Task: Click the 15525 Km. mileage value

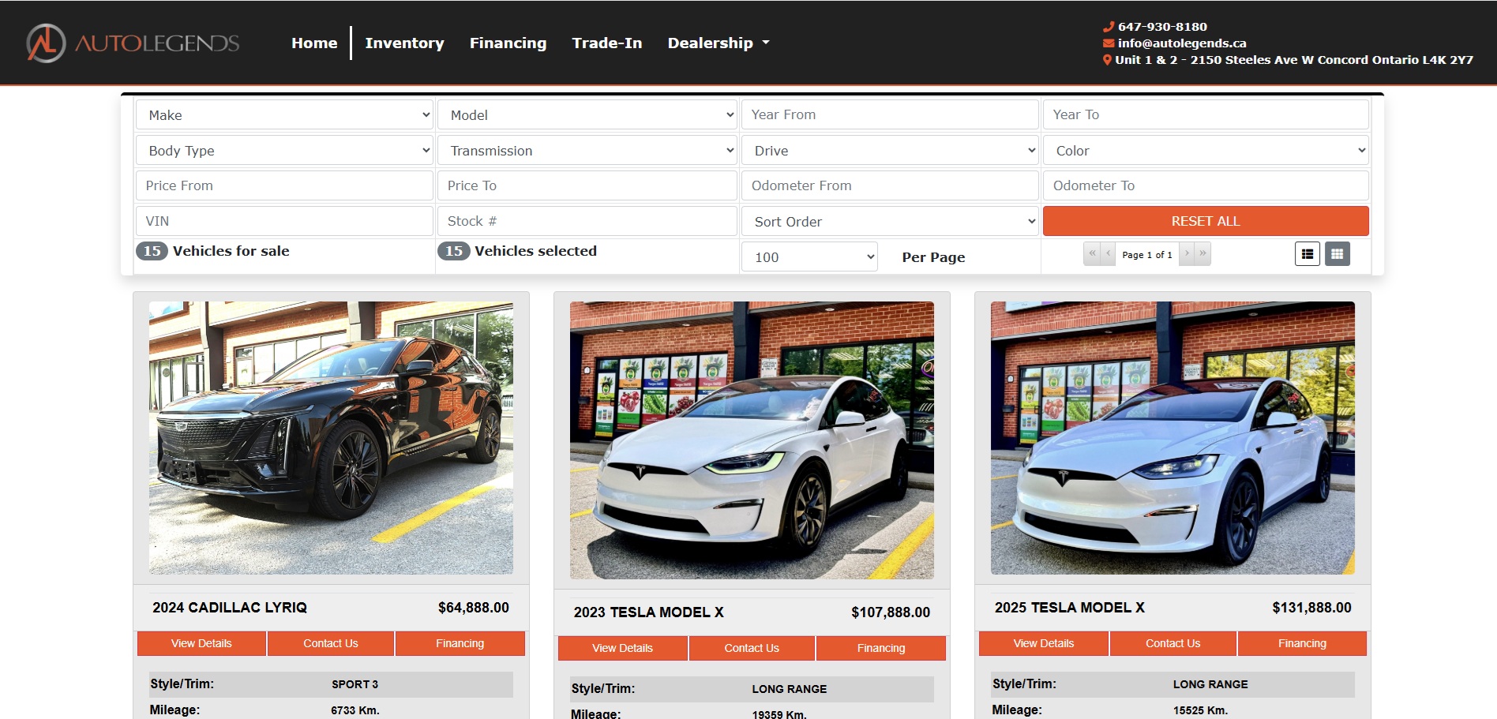Action: (x=1200, y=710)
